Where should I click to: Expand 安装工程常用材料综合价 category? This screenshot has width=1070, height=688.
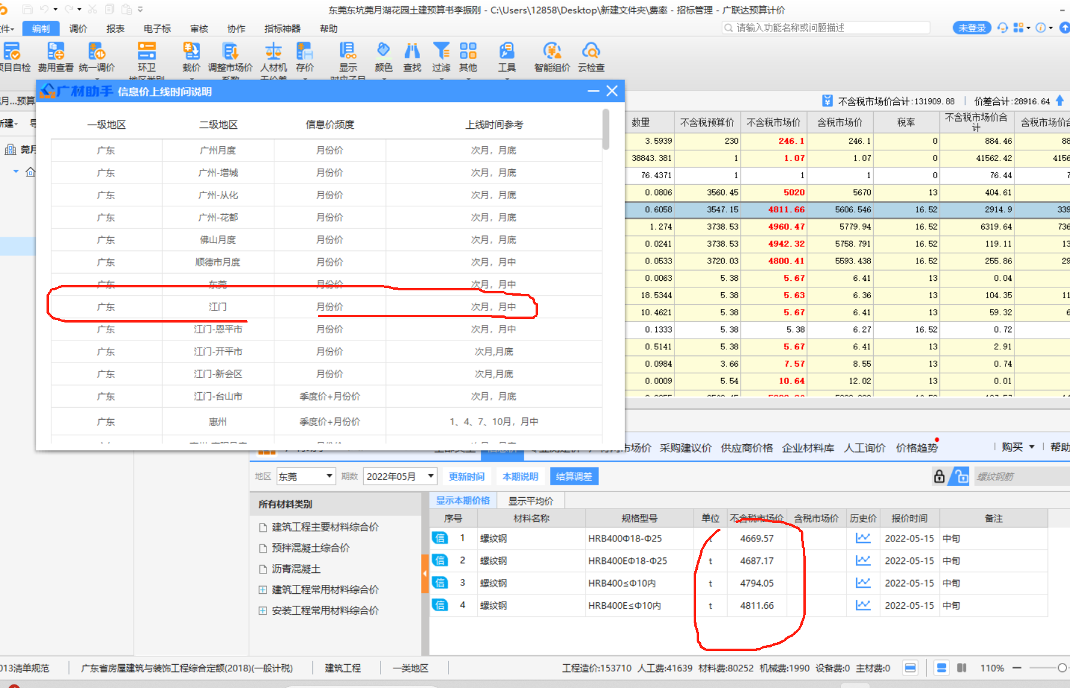tap(262, 610)
